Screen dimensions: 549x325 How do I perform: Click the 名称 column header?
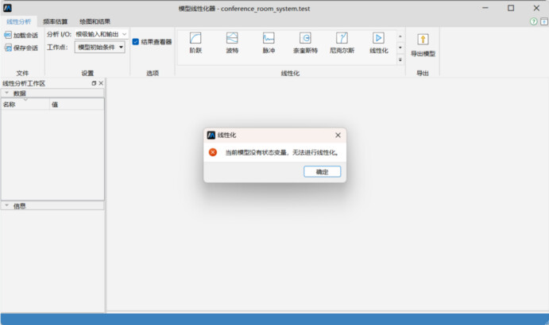pos(25,105)
